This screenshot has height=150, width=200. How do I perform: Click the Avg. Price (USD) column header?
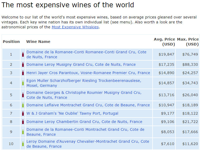pos(164,42)
